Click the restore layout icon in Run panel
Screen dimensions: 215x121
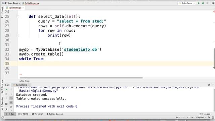tap(6, 104)
